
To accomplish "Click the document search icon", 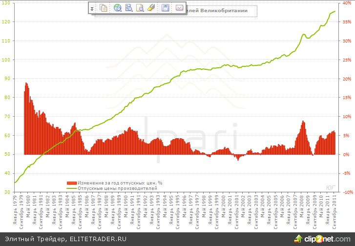I will (x=140, y=8).
